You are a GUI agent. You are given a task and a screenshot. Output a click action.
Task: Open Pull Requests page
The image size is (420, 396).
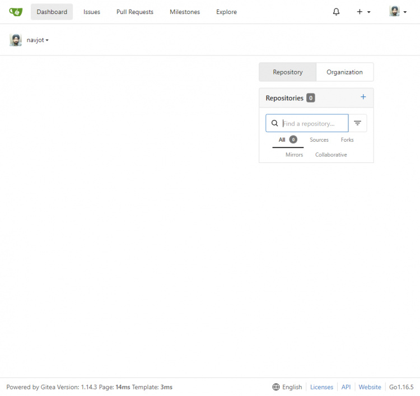(135, 12)
